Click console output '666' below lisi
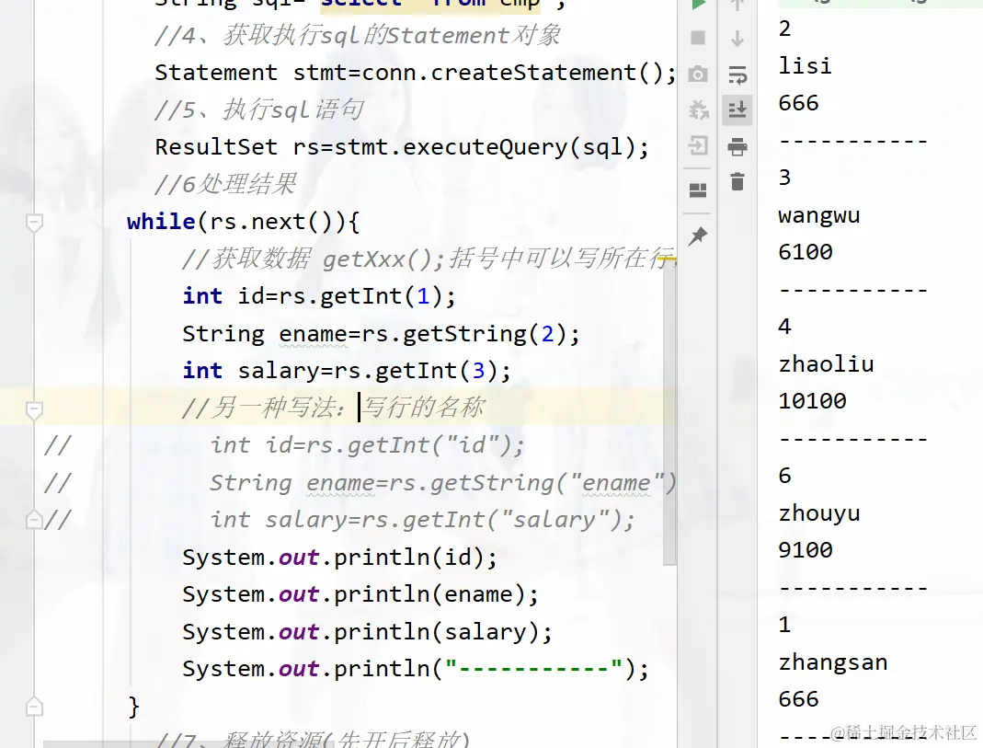Image resolution: width=983 pixels, height=748 pixels. [799, 103]
